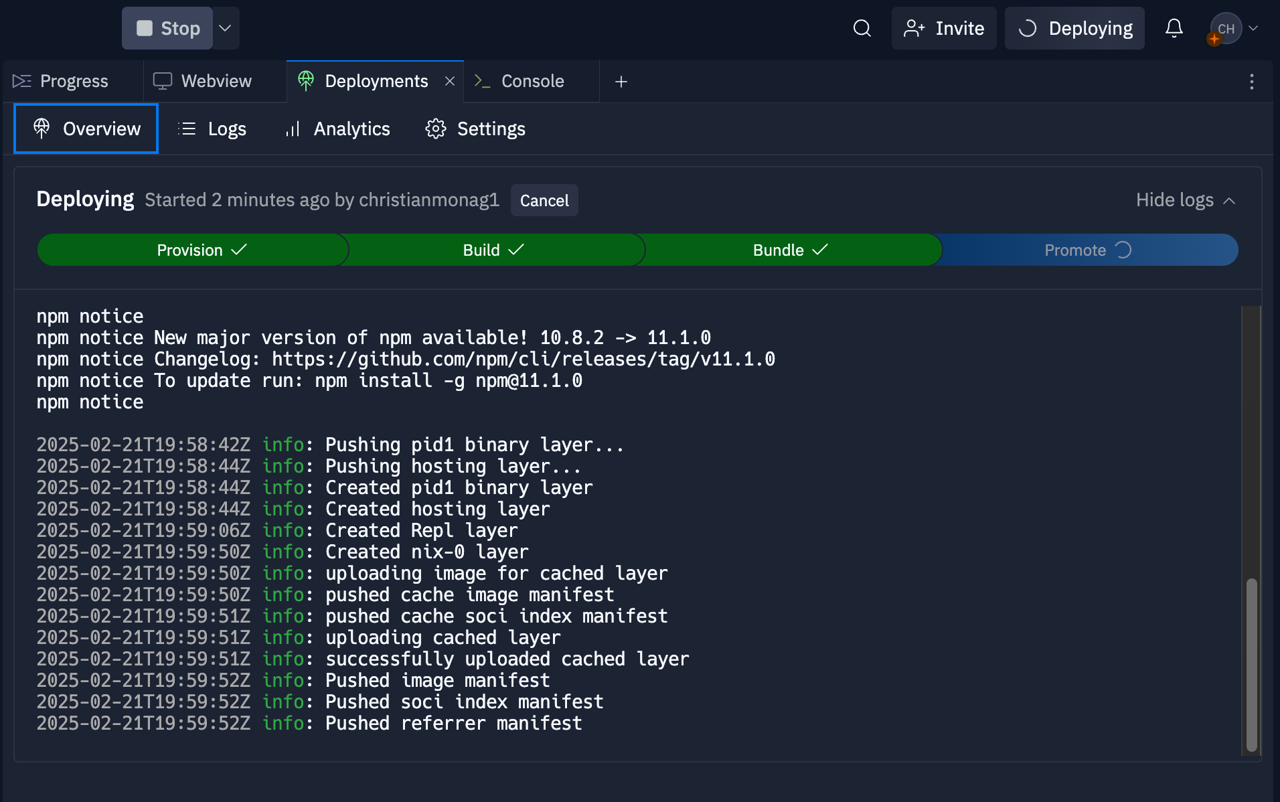Expand the account menu chevron
The width and height of the screenshot is (1280, 802).
(1254, 28)
